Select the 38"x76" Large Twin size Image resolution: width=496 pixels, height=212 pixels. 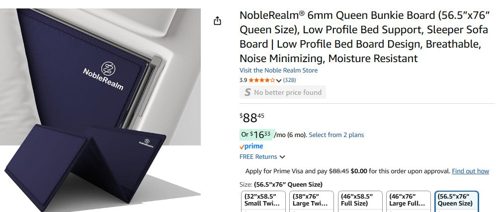pyautogui.click(x=311, y=201)
